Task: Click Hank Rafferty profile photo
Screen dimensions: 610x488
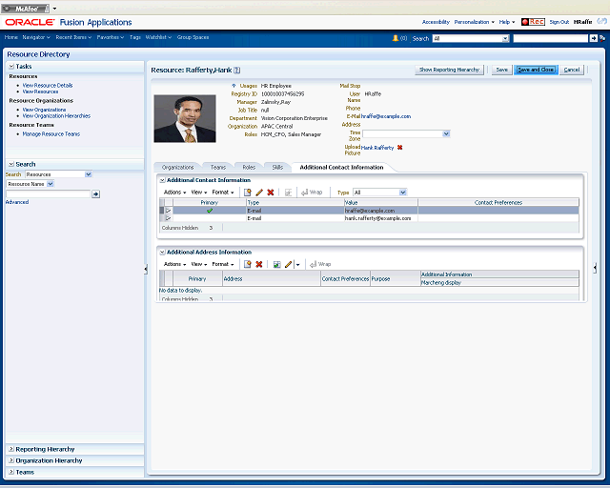Action: pyautogui.click(x=185, y=119)
